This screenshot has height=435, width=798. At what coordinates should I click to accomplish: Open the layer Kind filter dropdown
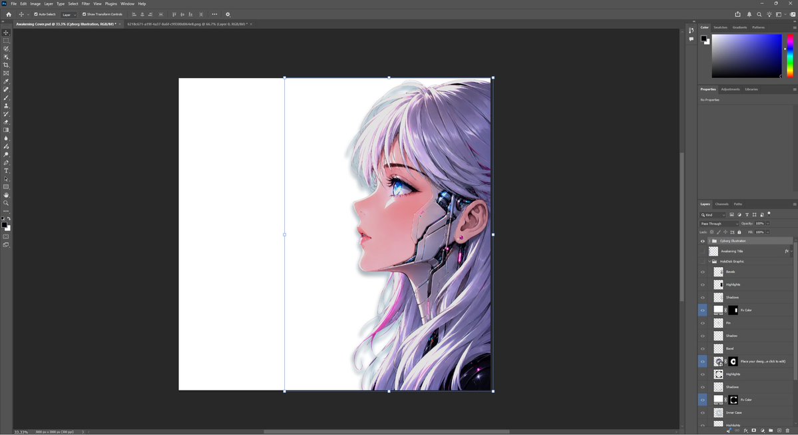click(x=713, y=215)
